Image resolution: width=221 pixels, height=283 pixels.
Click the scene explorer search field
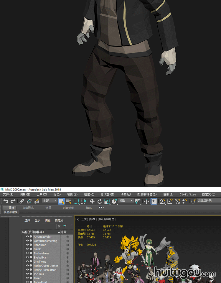click(x=39, y=226)
